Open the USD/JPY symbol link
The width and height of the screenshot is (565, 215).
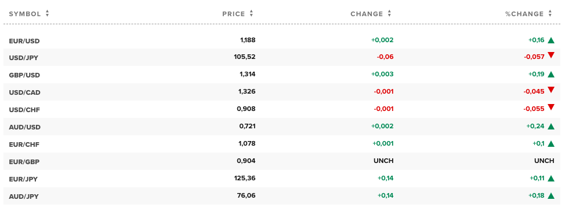(23, 58)
